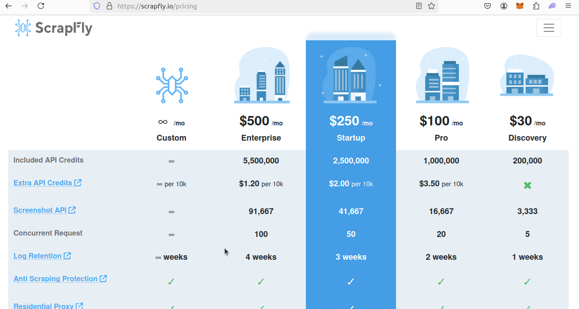Open the extensions puzzle-piece menu
This screenshot has width=579, height=309.
(x=536, y=6)
